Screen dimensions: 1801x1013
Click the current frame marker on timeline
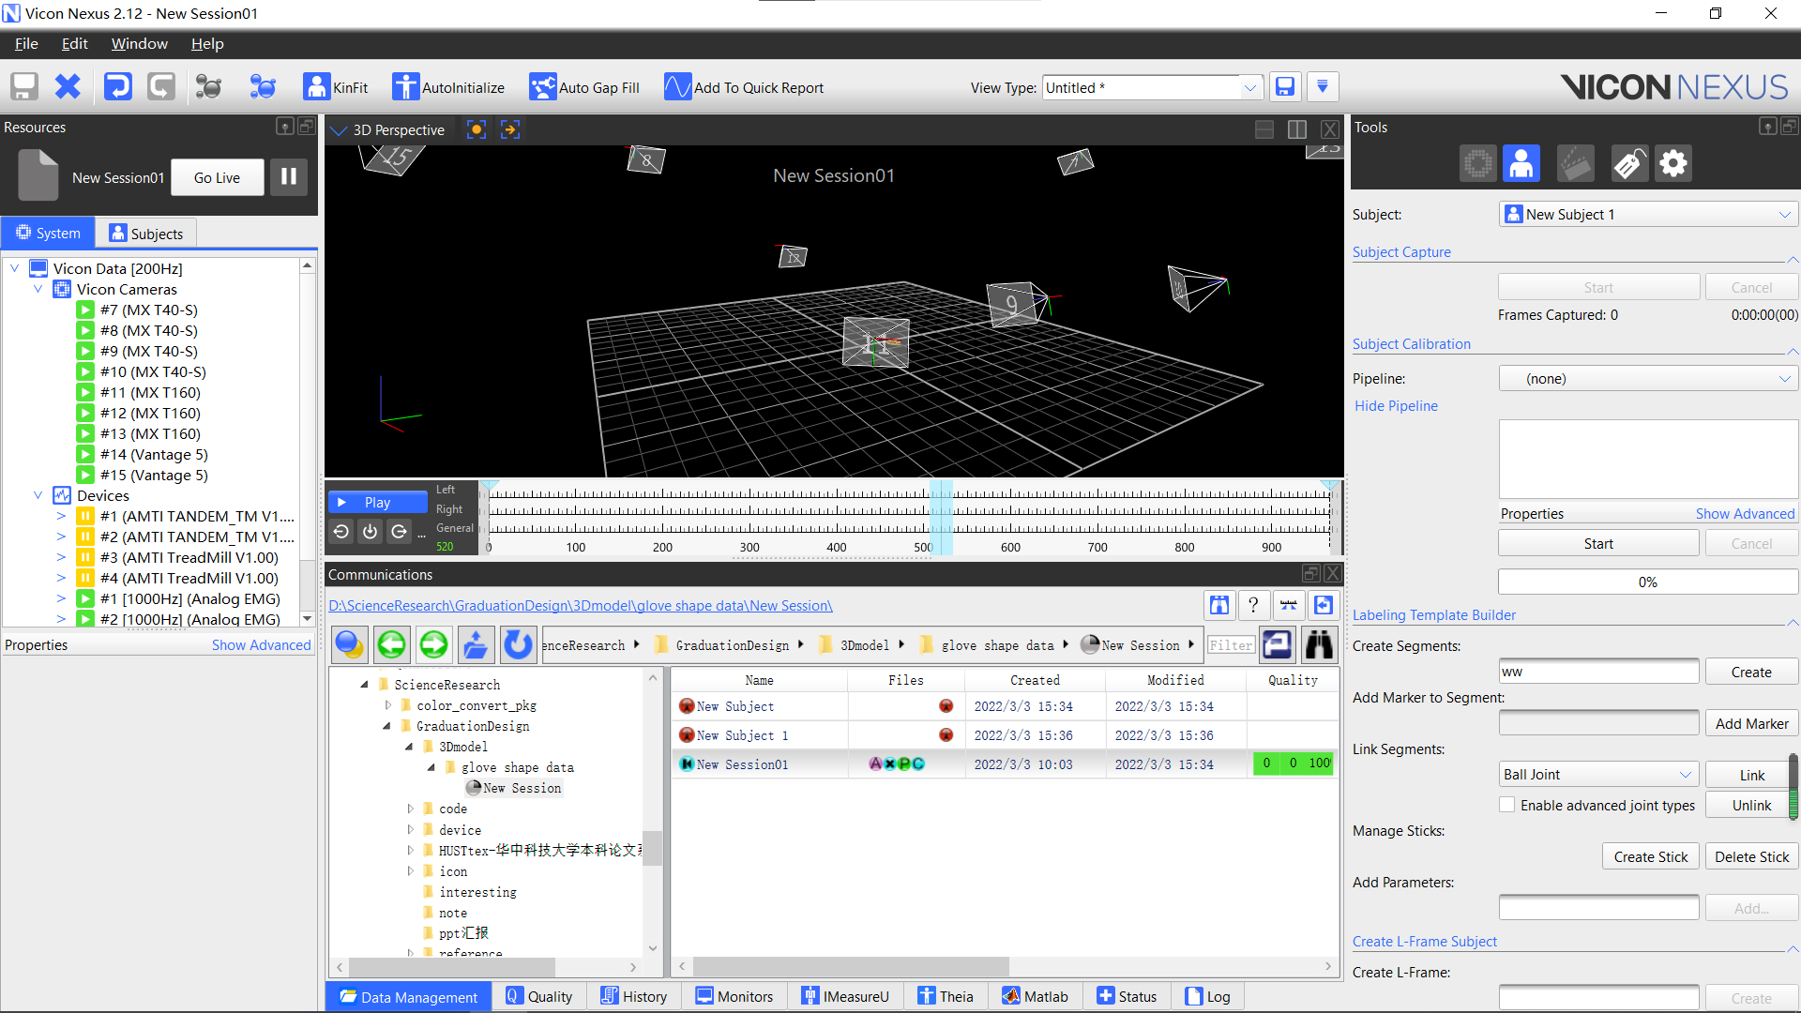(941, 517)
